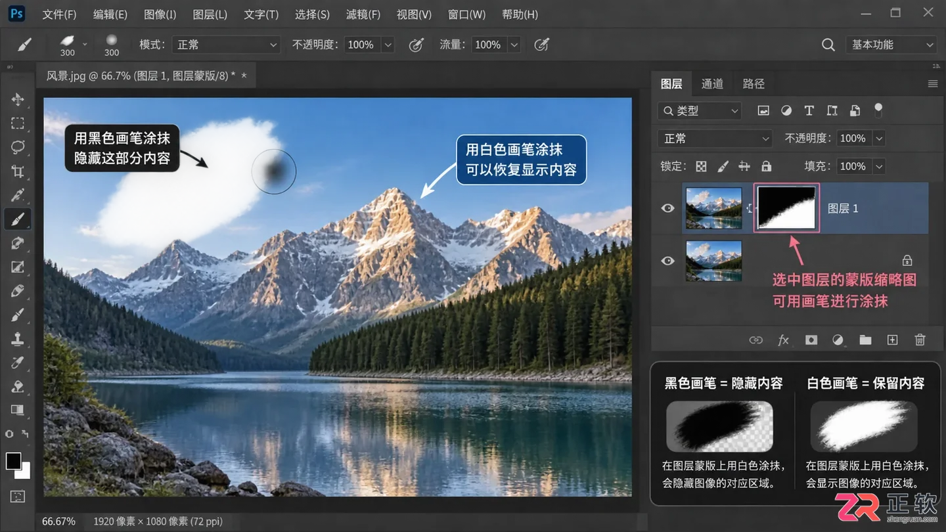Select the Clone Stamp tool

[x=18, y=339]
